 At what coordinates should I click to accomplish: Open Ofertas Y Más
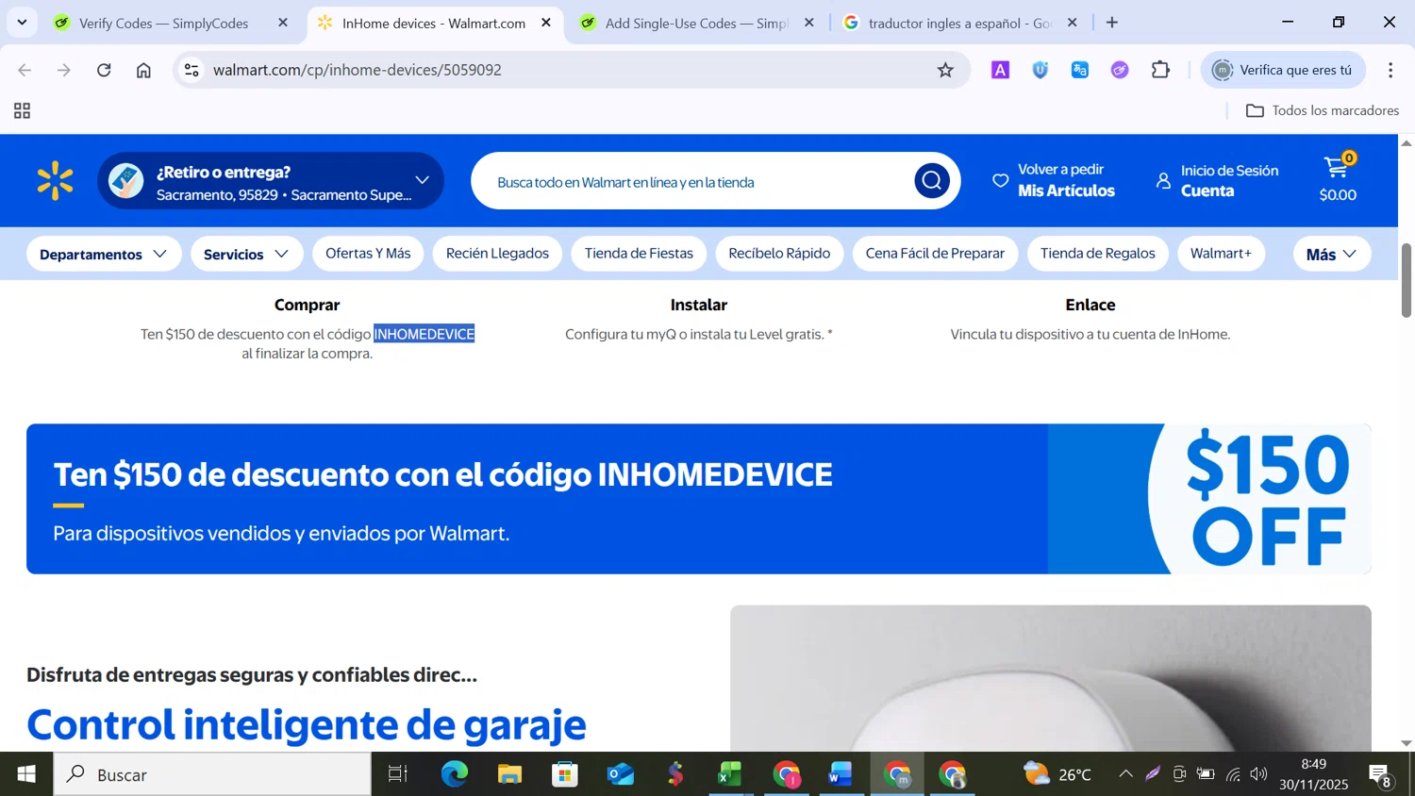pyautogui.click(x=368, y=254)
